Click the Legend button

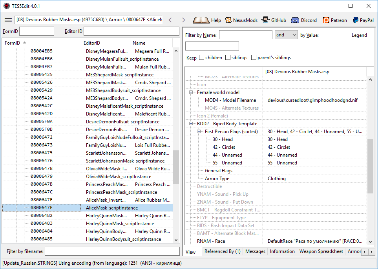(359, 35)
